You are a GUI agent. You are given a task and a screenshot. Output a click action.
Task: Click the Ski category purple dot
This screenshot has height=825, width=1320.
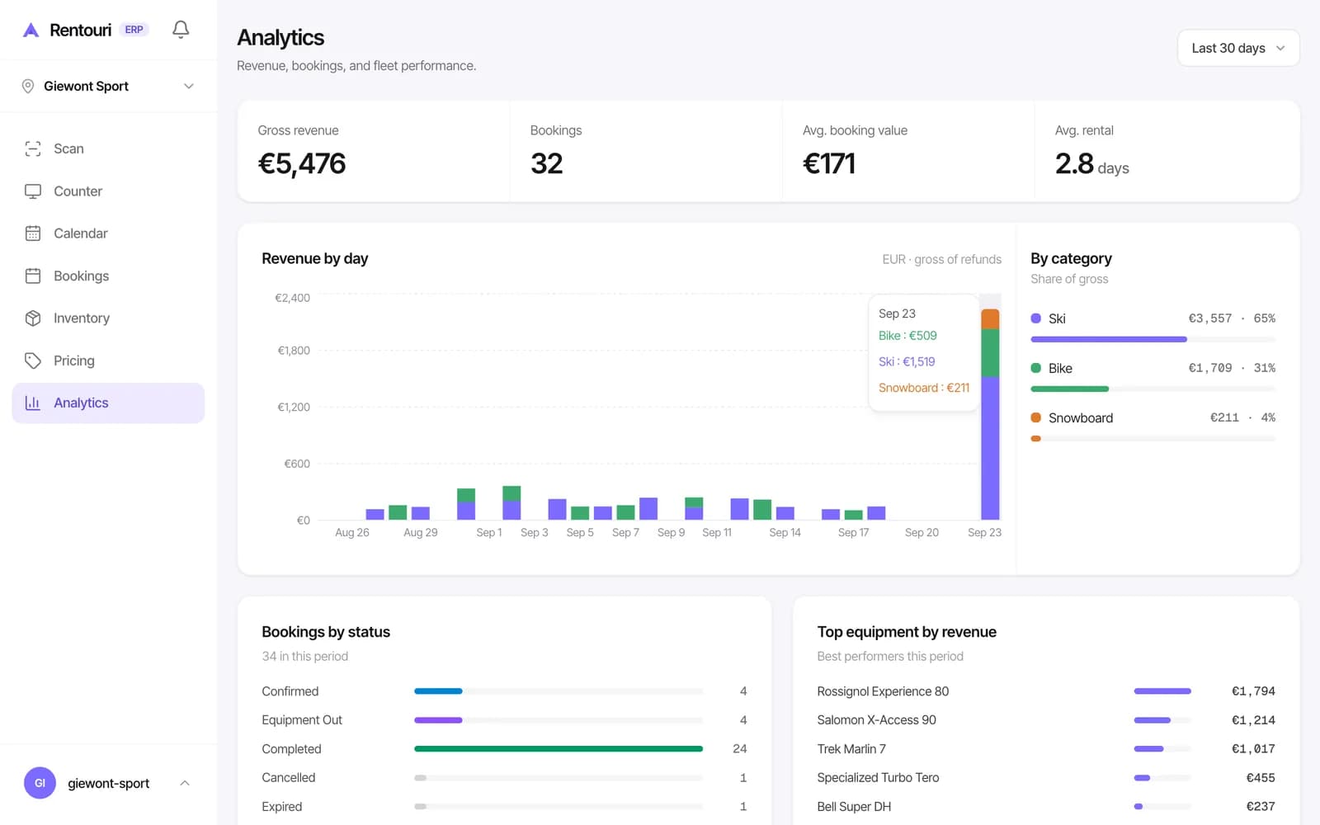click(1036, 318)
